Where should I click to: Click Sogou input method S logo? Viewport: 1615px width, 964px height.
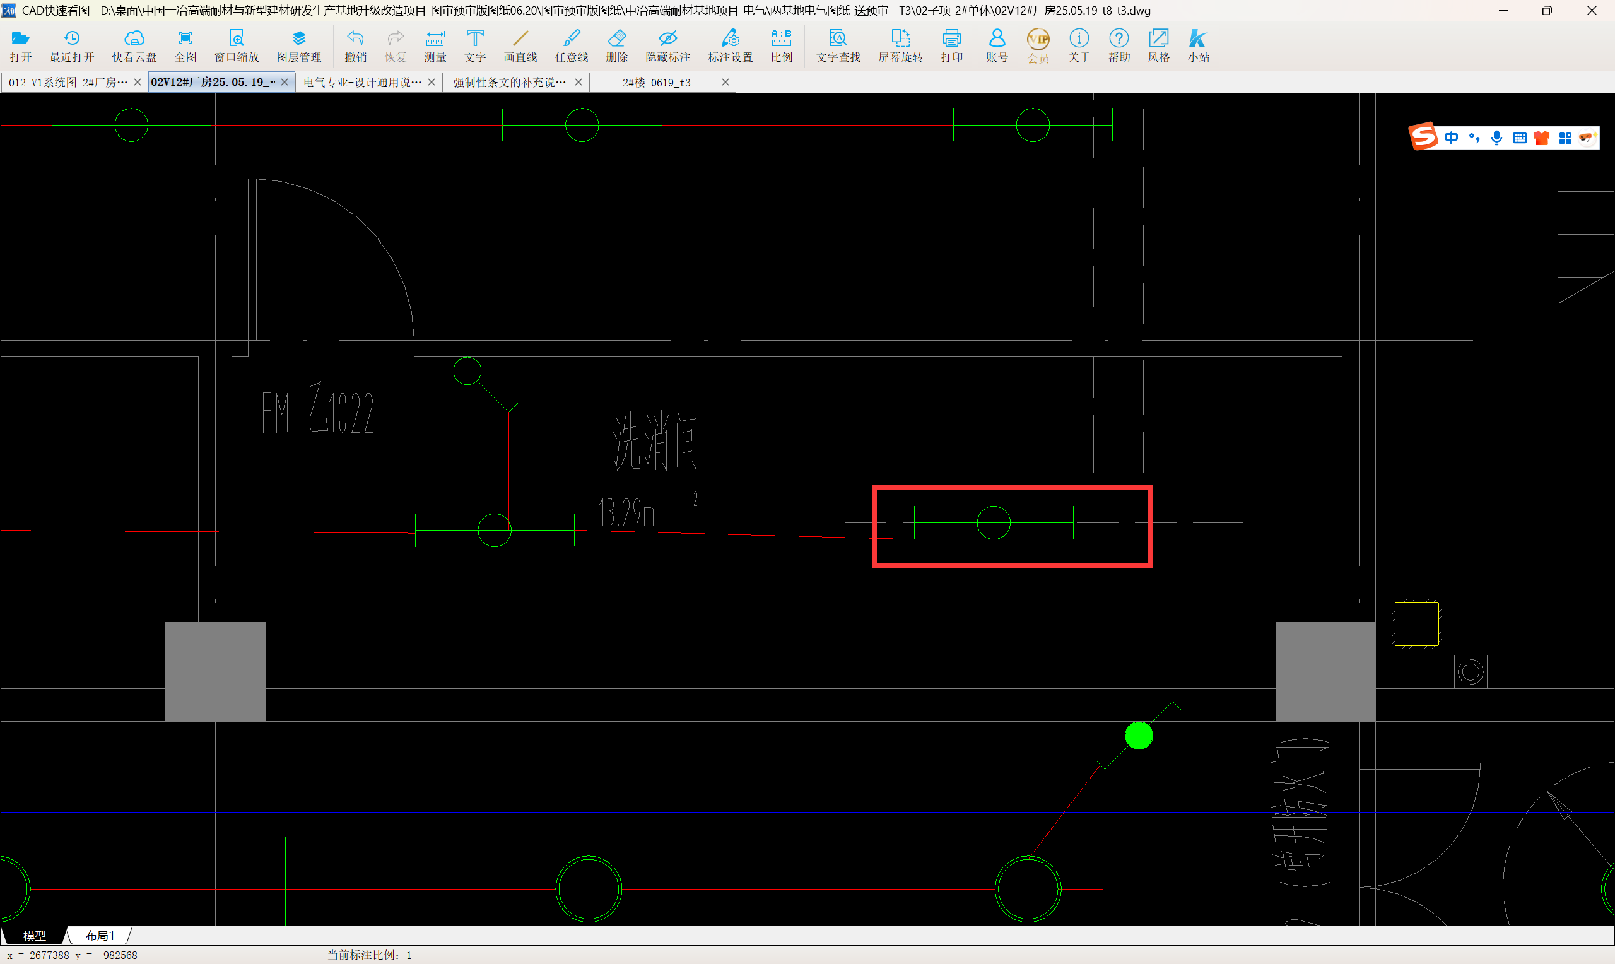(x=1423, y=137)
